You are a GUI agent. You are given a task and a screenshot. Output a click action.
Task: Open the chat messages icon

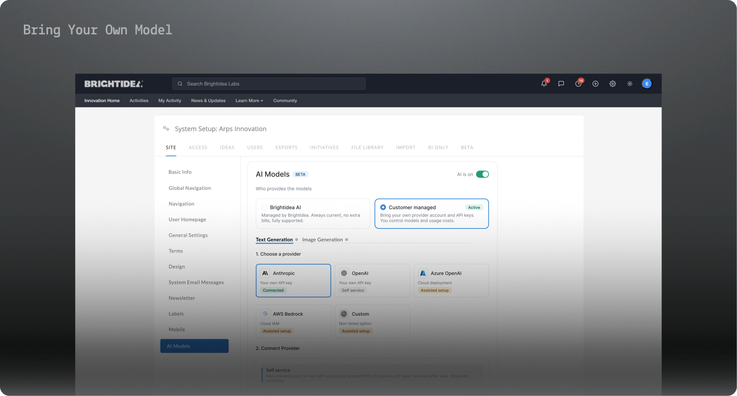coord(561,84)
